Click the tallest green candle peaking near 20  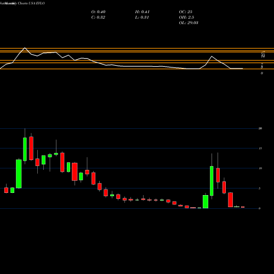pos(25,149)
